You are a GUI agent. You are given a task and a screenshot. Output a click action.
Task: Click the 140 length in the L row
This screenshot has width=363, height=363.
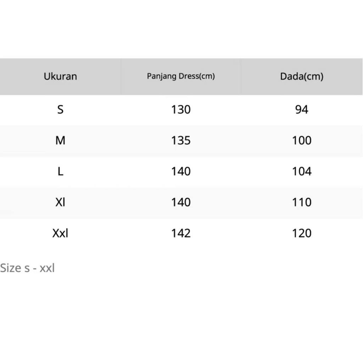tap(181, 171)
